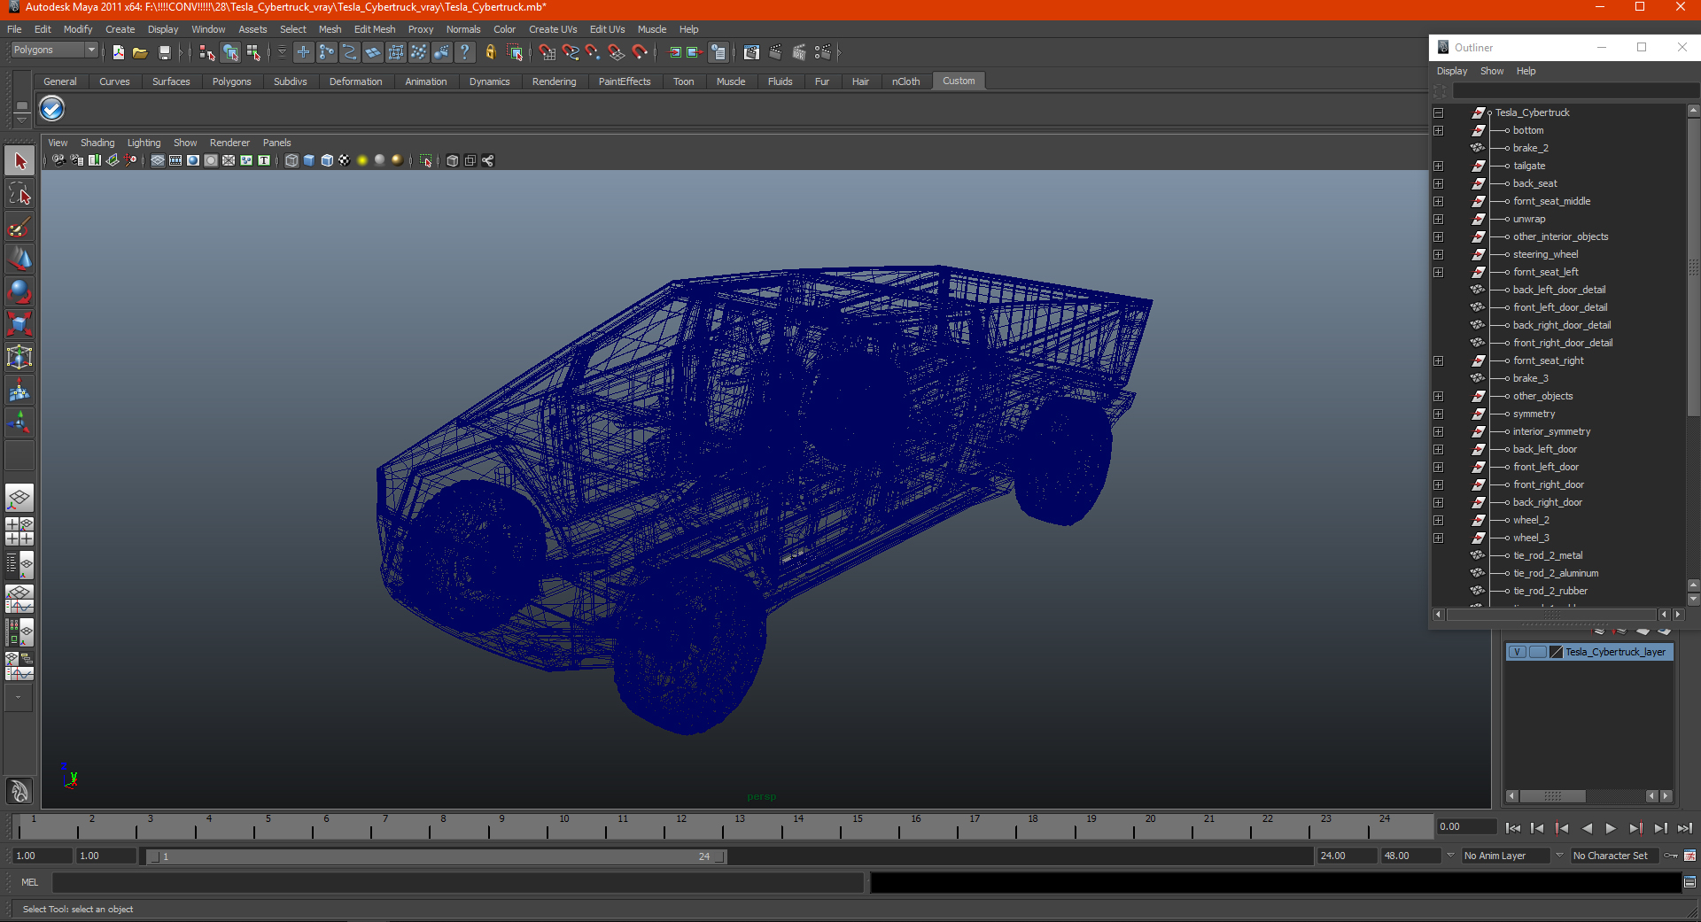Toggle textured display checker icon
The image size is (1701, 922).
click(345, 160)
